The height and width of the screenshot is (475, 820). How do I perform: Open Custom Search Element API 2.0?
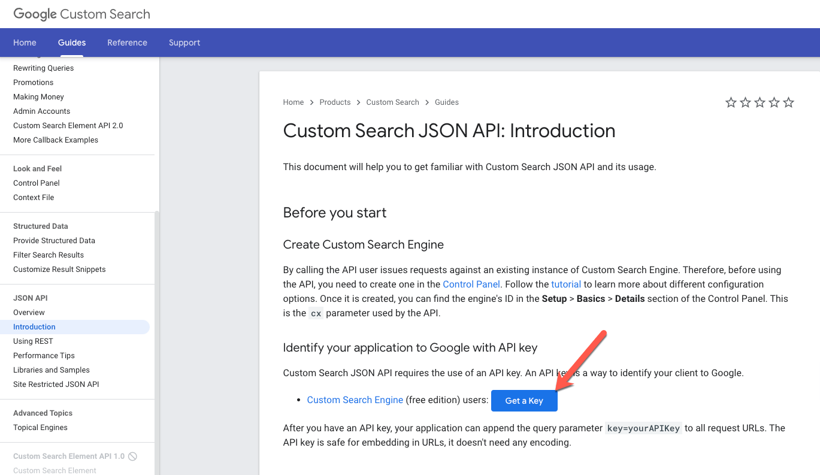point(68,126)
